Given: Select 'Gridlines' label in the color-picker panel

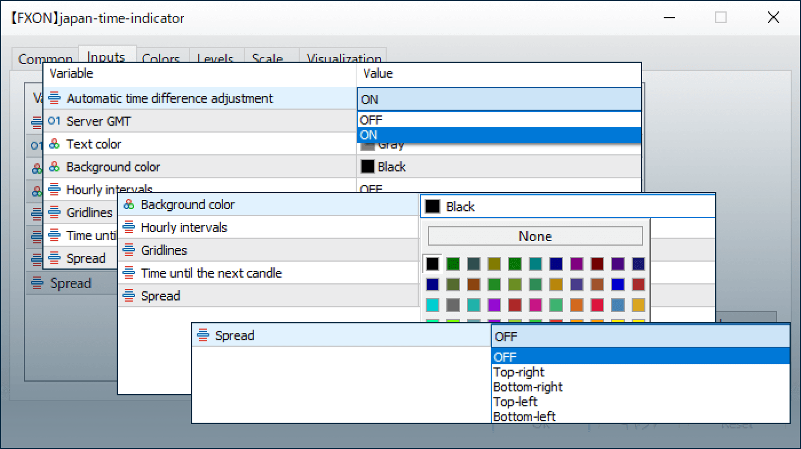Looking at the screenshot, I should click(x=164, y=250).
